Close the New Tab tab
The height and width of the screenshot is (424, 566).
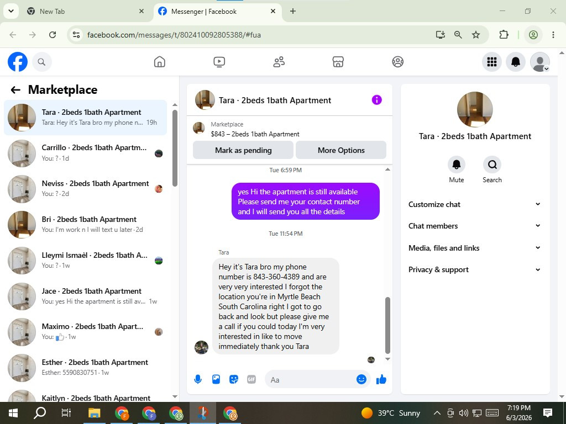click(x=141, y=11)
